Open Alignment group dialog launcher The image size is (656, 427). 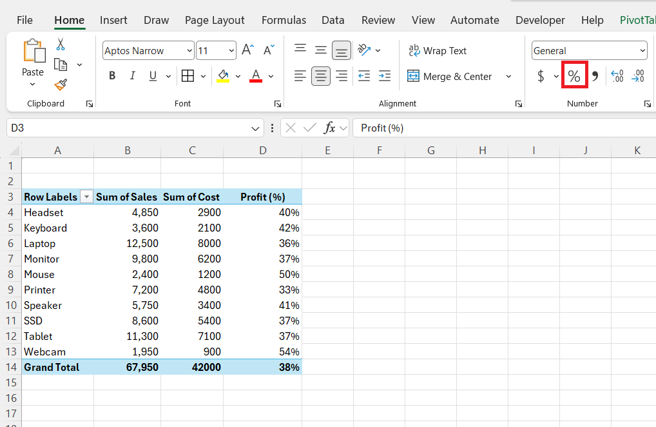click(519, 104)
